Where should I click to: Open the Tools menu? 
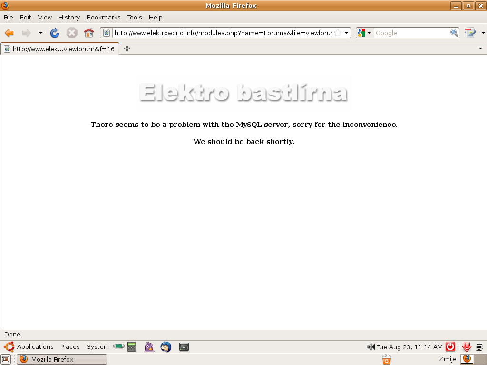point(135,17)
